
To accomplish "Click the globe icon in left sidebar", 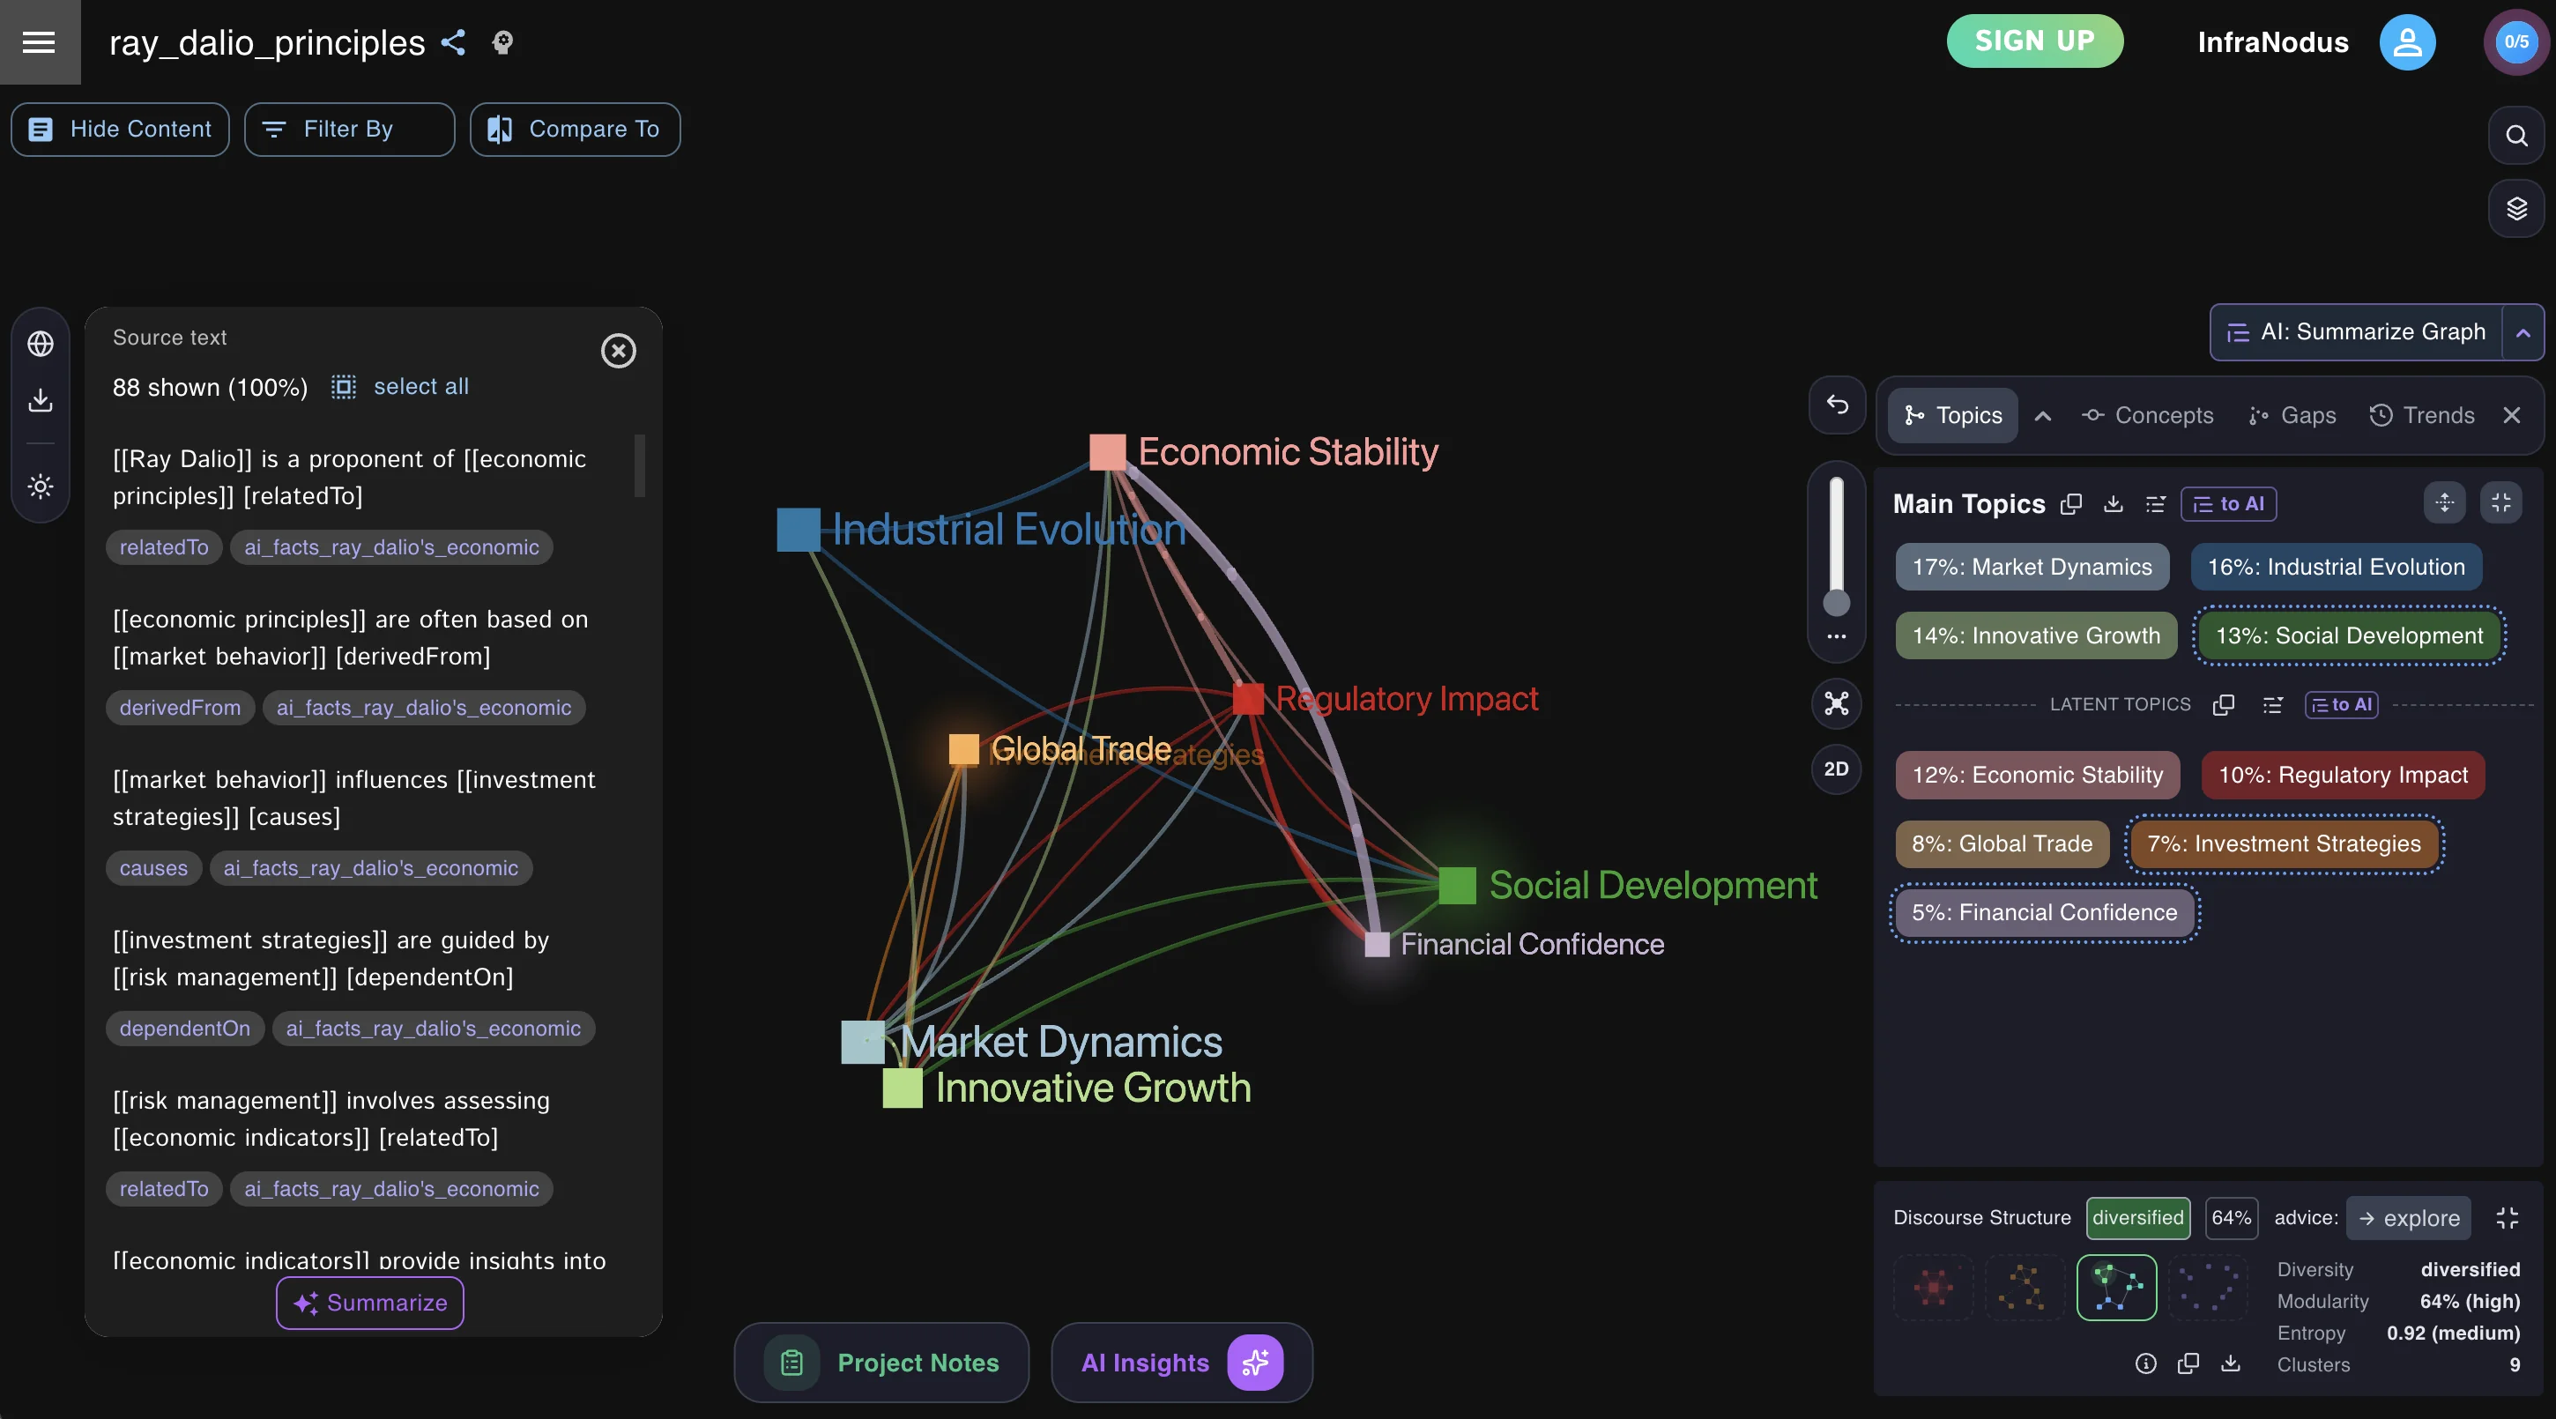I will pos(41,345).
